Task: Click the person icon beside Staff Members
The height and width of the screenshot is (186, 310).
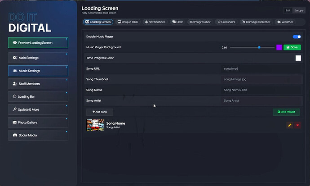Action: tap(15, 84)
